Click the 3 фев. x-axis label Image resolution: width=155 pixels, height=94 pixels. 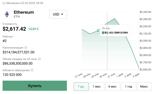(x=136, y=75)
